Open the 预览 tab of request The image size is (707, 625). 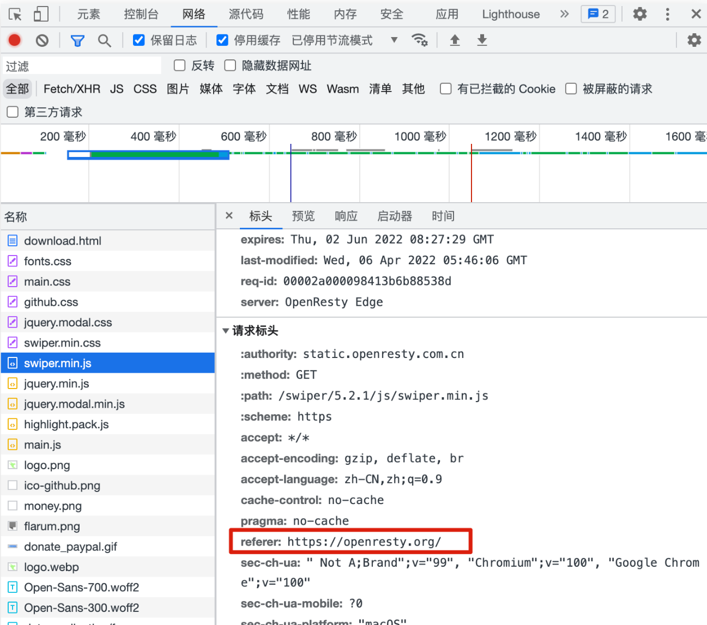click(x=303, y=216)
